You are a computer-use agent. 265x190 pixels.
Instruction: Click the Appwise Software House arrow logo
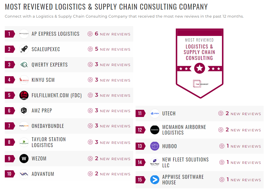pos(154,179)
